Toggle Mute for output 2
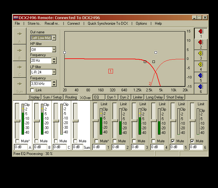Image resolution: width=218 pixels, height=188 pixels. pos(115,141)
